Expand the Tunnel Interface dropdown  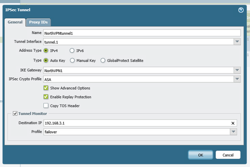coord(237,42)
